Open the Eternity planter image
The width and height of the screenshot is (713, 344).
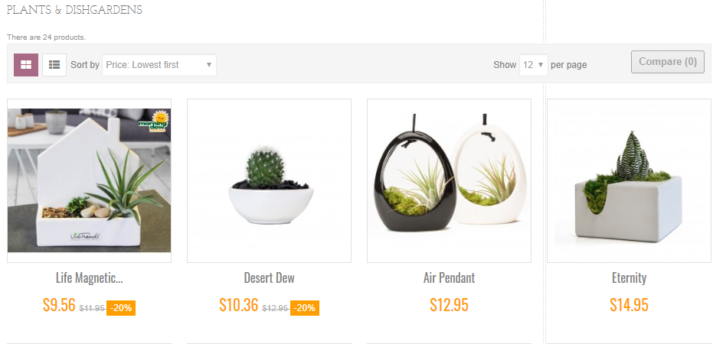(x=630, y=180)
